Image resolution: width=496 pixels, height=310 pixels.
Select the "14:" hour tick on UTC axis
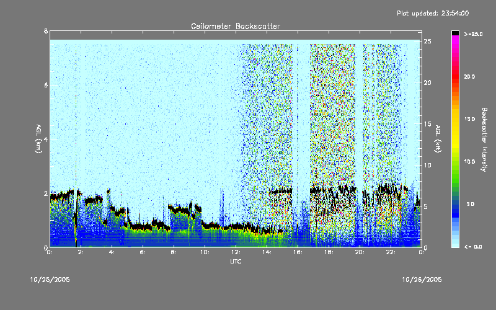pyautogui.click(x=267, y=252)
